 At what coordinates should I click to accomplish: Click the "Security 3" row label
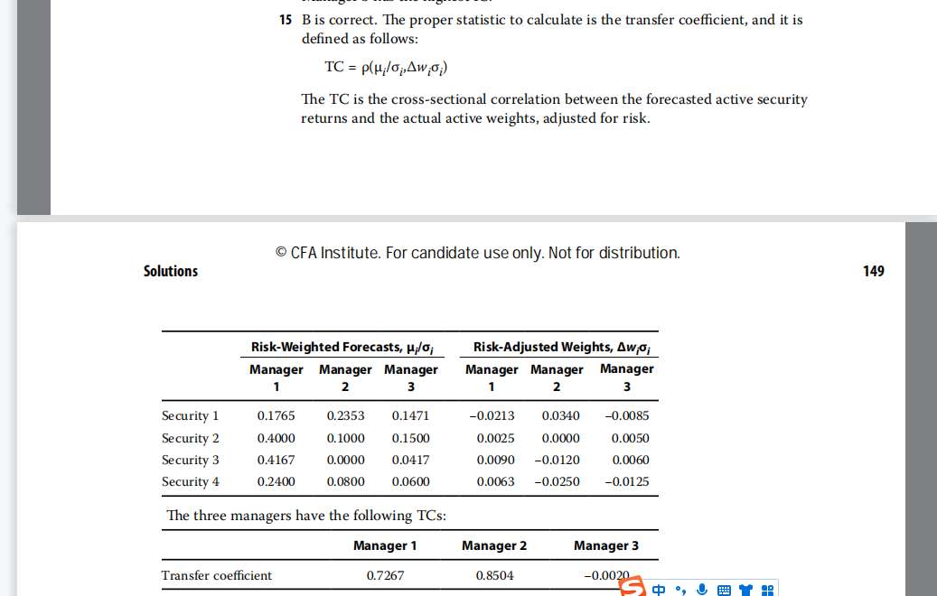tap(190, 460)
